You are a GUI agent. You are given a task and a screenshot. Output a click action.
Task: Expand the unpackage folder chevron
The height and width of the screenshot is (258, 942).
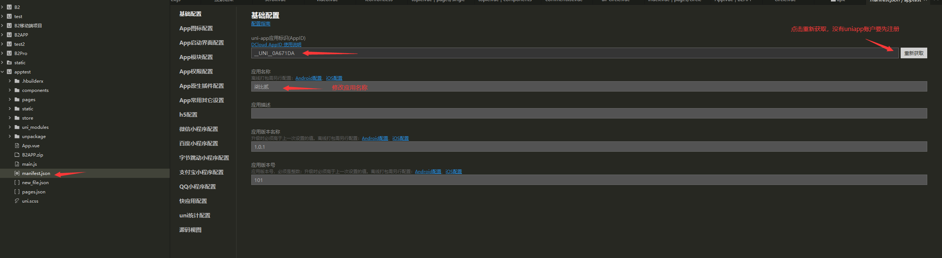tap(10, 137)
